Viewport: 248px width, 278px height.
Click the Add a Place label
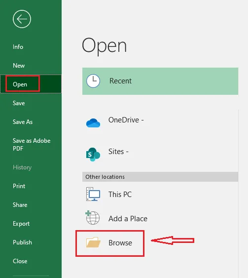click(x=128, y=219)
